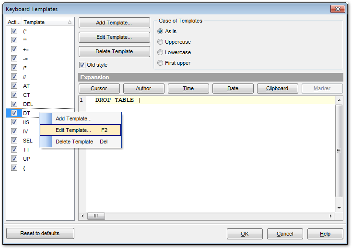
Task: Pick Delete Template in context menu
Action: pyautogui.click(x=74, y=142)
